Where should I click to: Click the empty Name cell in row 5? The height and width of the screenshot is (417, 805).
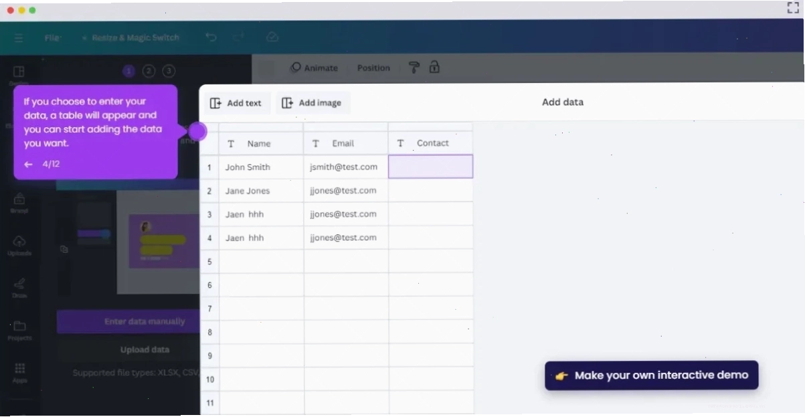pyautogui.click(x=261, y=262)
